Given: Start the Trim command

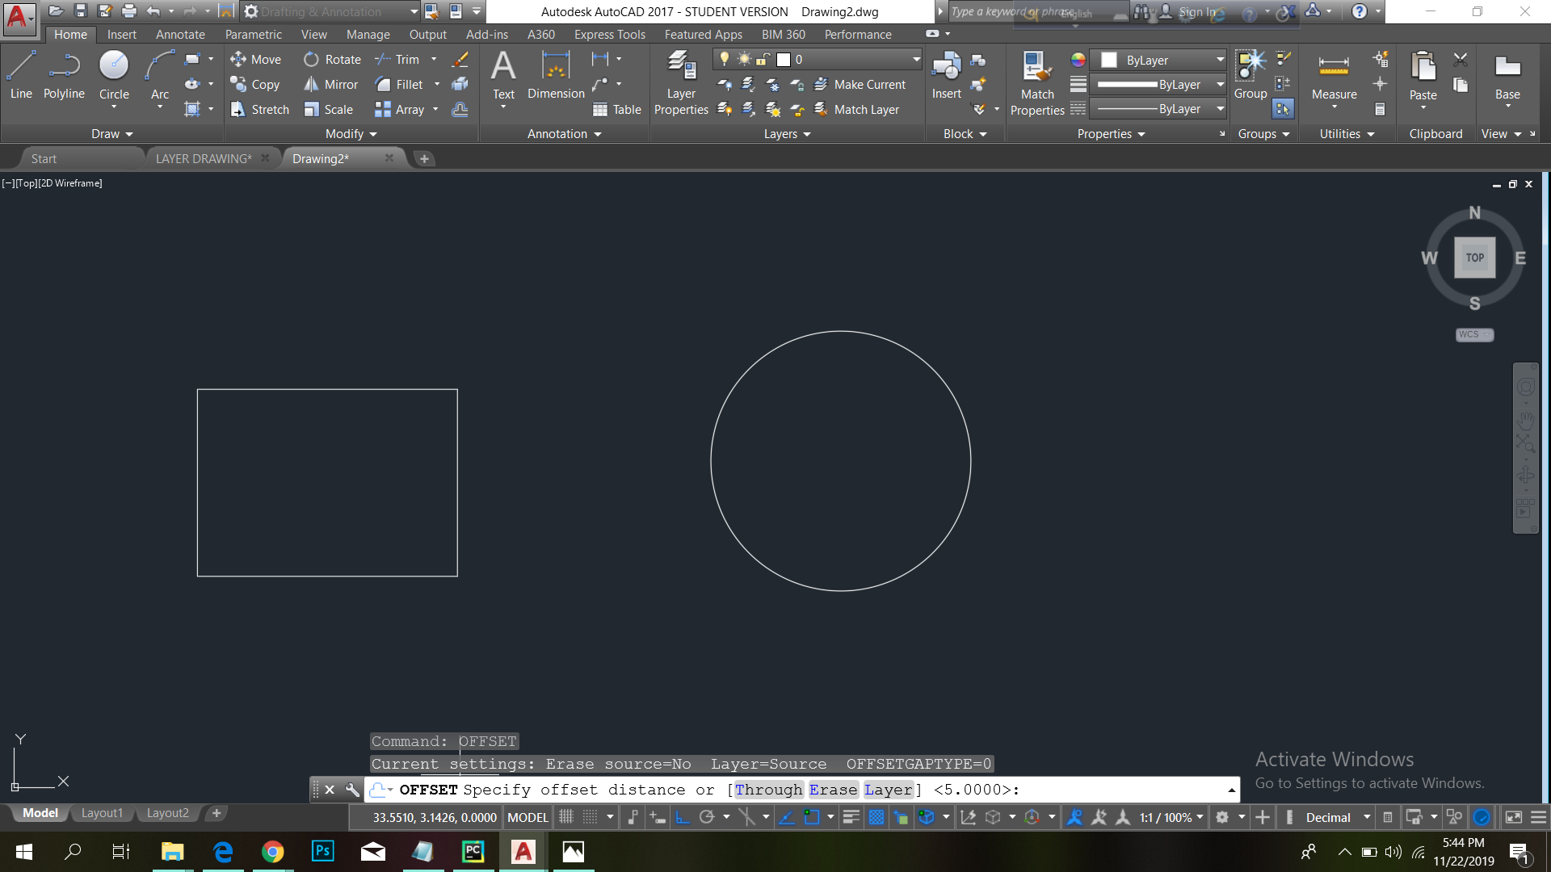Looking at the screenshot, I should pos(397,59).
